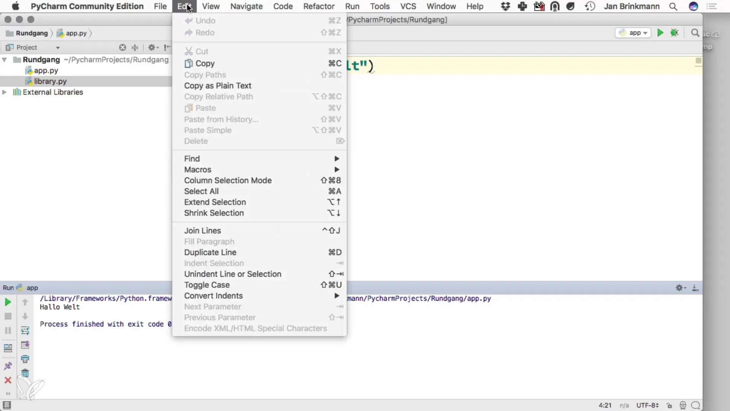
Task: Click the Print icon in Run panel
Action: 25,359
